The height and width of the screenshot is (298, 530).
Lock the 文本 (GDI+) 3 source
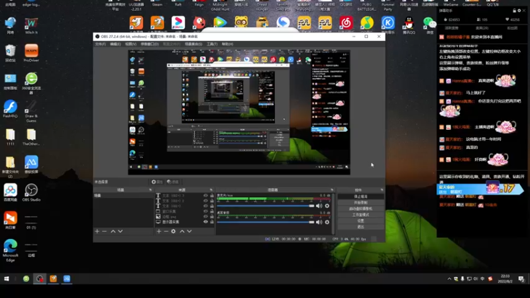click(212, 195)
